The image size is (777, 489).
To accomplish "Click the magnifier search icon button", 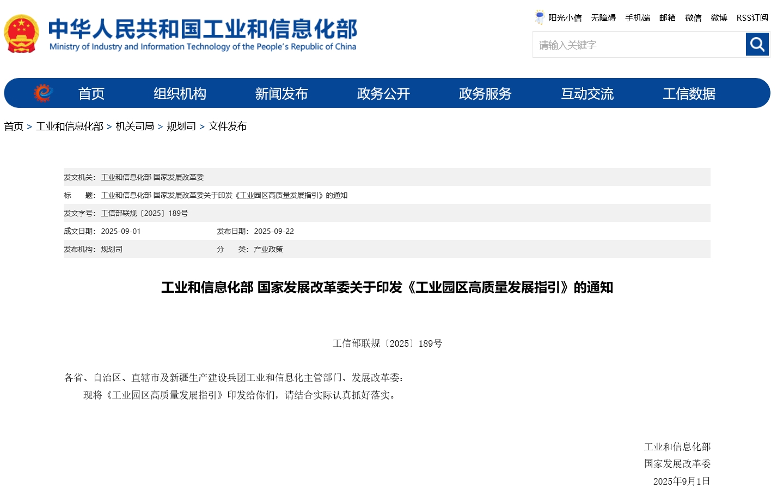I will click(x=757, y=44).
